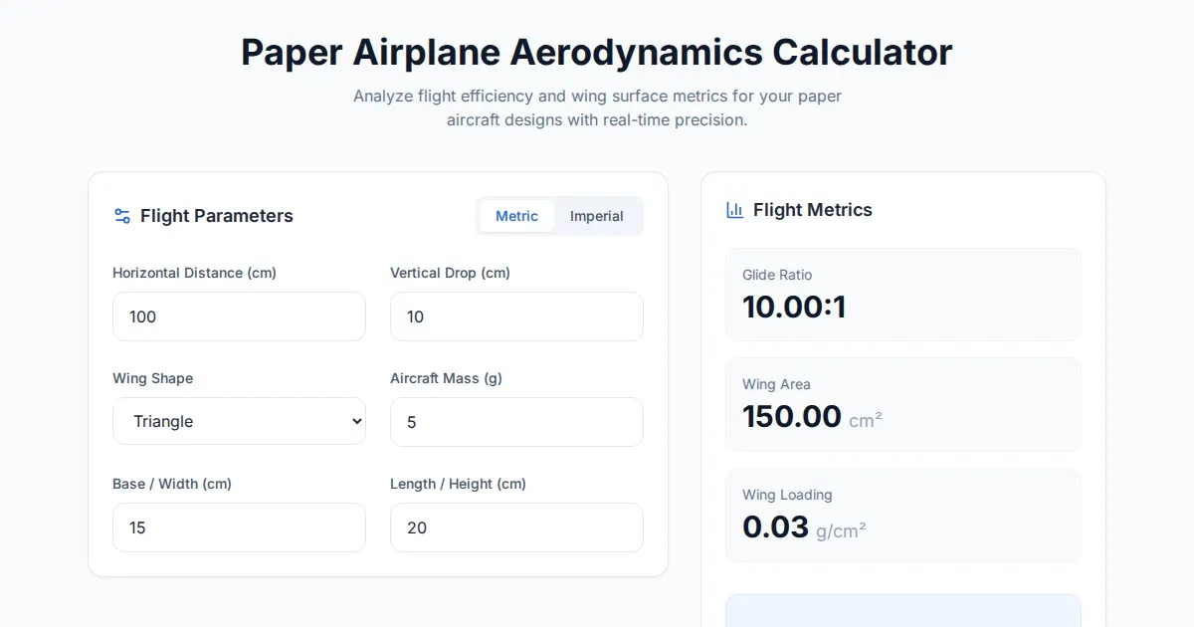Switch units to Metric
The width and height of the screenshot is (1194, 627).
pyautogui.click(x=516, y=216)
